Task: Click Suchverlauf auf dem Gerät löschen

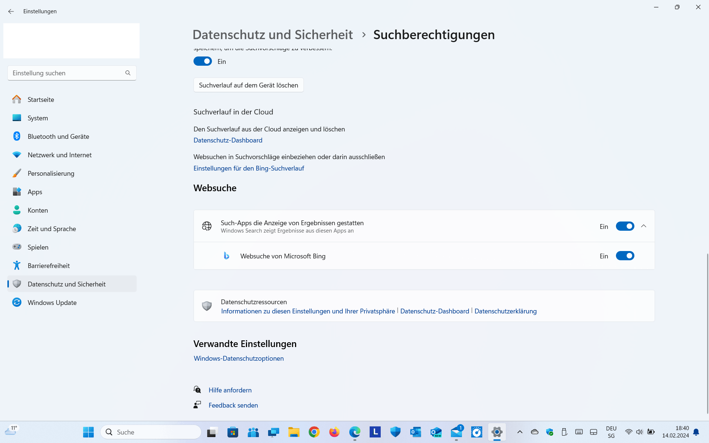Action: [x=248, y=85]
